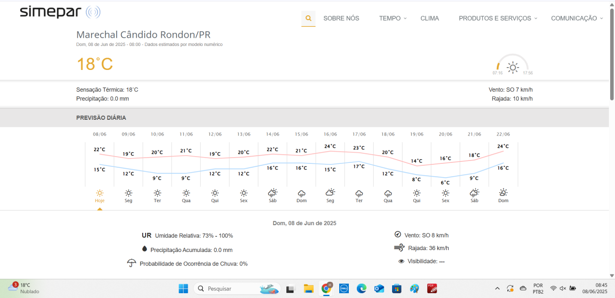Open the SOBRE NÓS menu item
The image size is (615, 298).
pyautogui.click(x=341, y=18)
